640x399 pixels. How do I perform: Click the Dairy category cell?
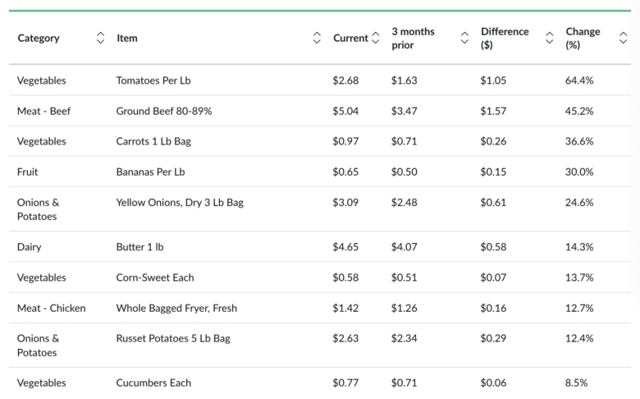(x=29, y=246)
